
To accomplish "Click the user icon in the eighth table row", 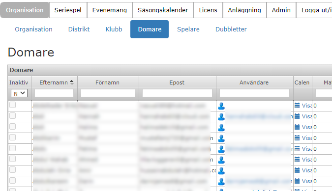I will coord(221,181).
